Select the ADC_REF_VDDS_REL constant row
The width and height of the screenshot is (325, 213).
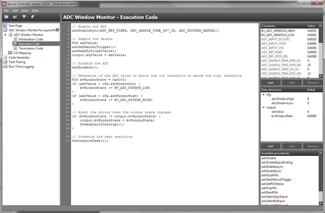pos(290,56)
